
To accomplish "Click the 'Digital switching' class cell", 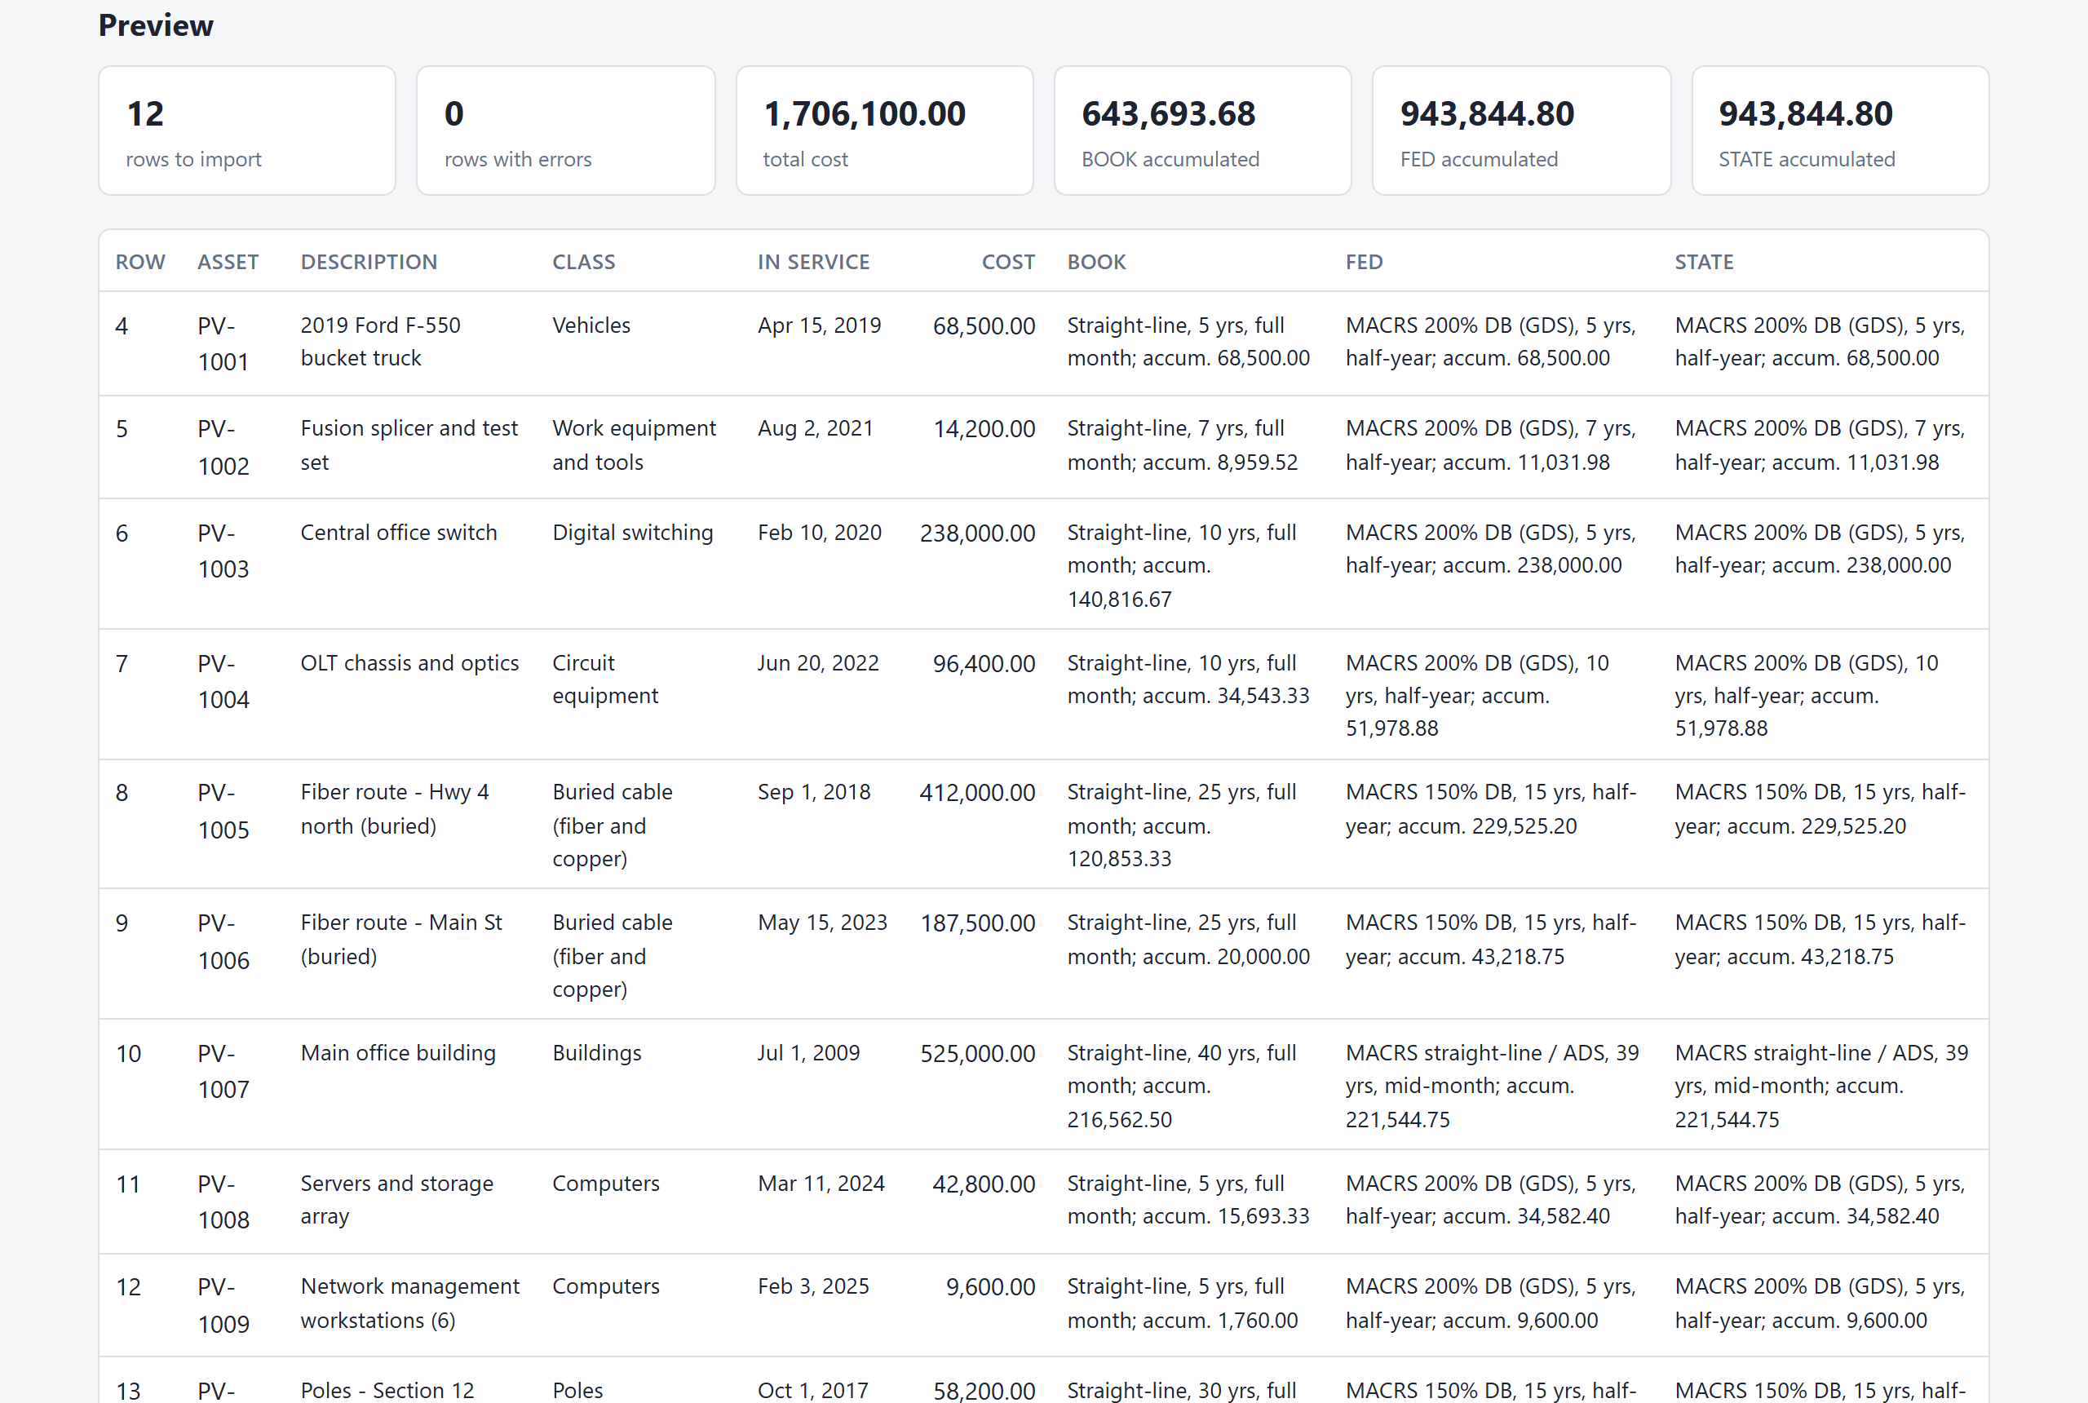I will click(x=632, y=533).
